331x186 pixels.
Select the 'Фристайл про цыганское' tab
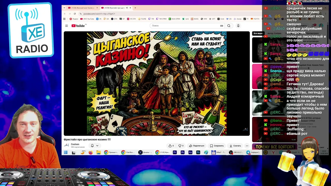click(116, 8)
